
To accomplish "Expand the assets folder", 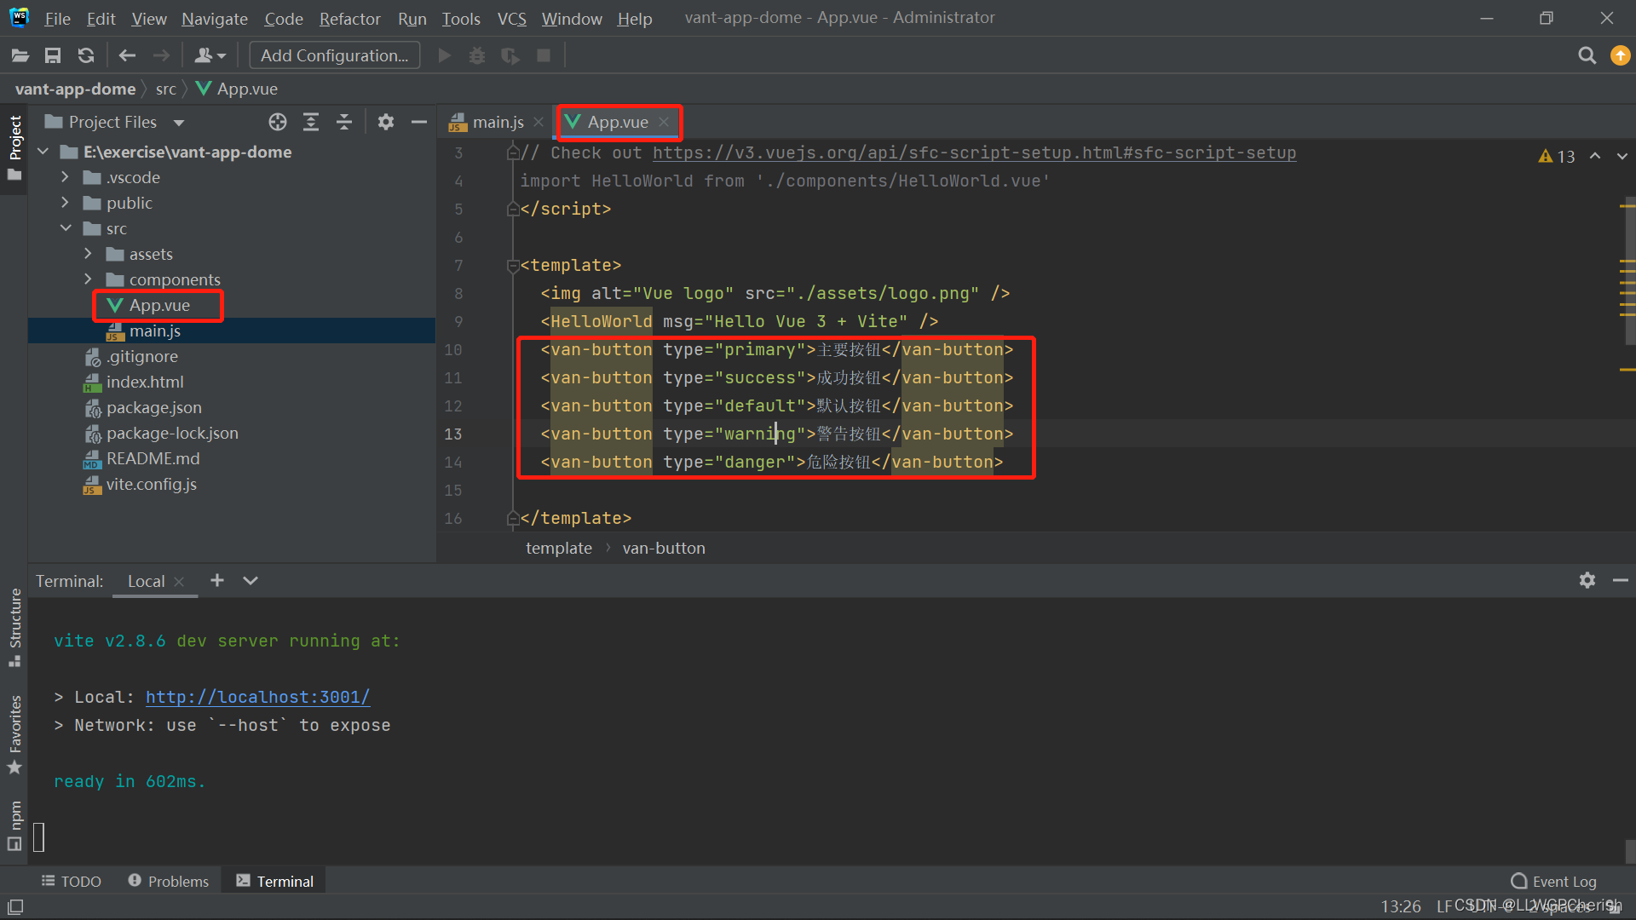I will coord(88,253).
